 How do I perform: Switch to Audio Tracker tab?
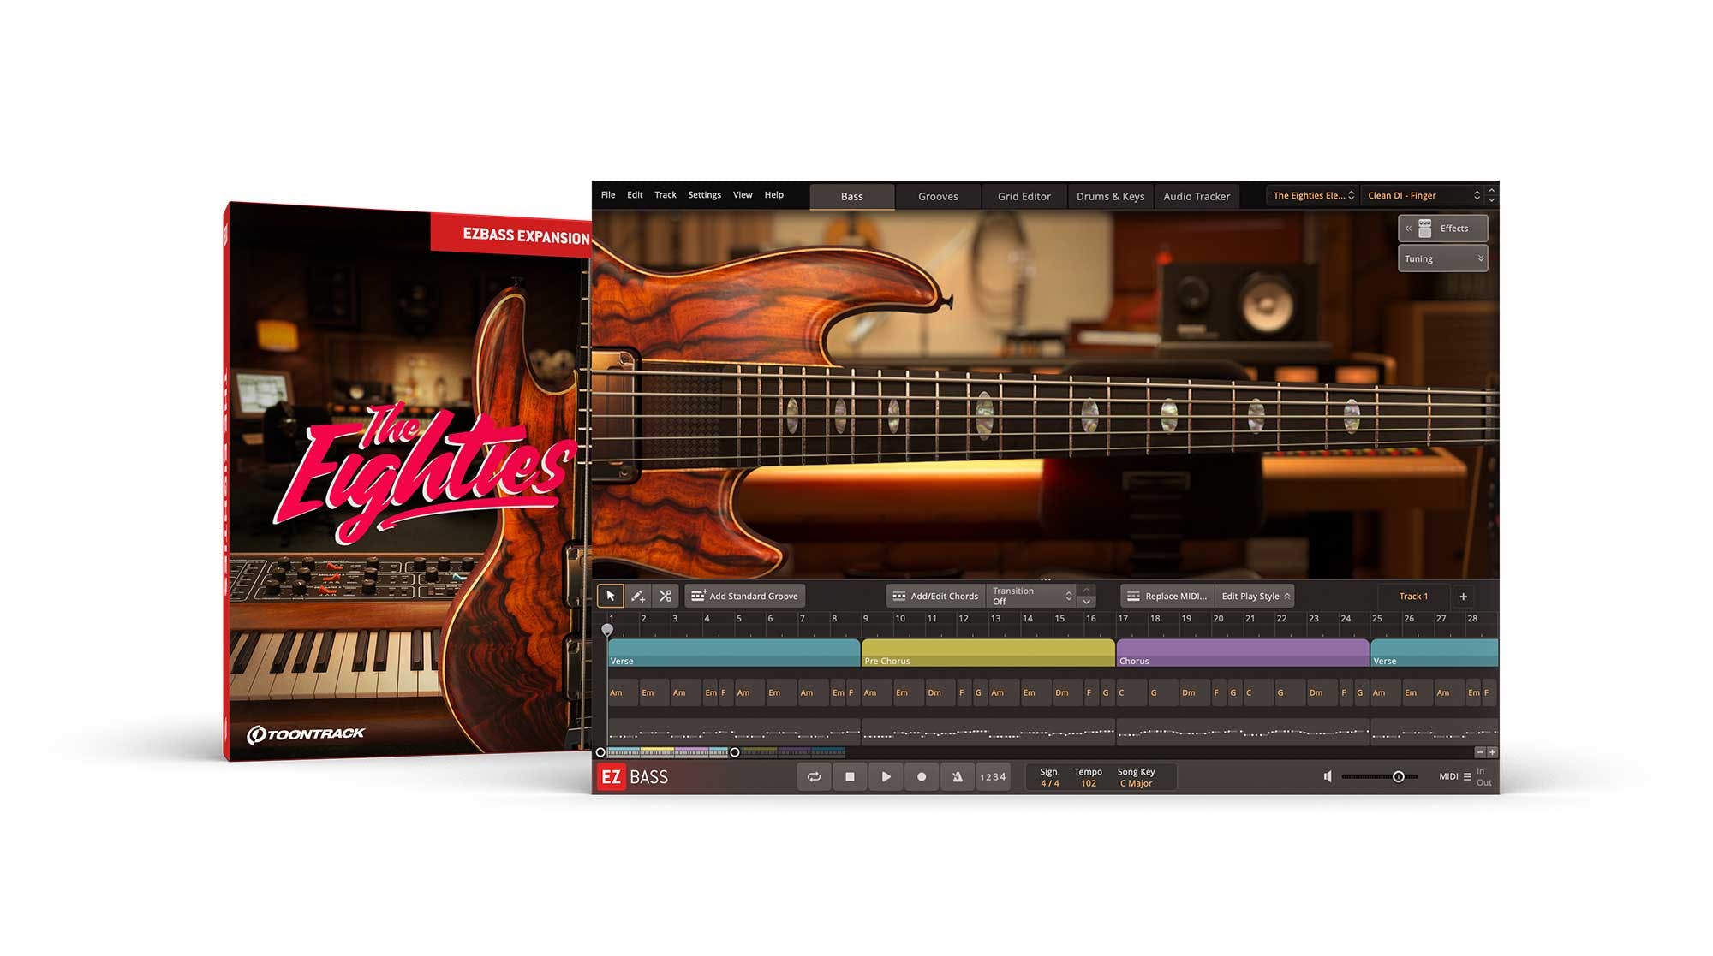1197,196
